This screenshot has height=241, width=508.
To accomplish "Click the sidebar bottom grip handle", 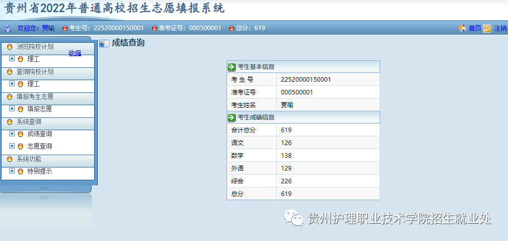I will click(44, 188).
